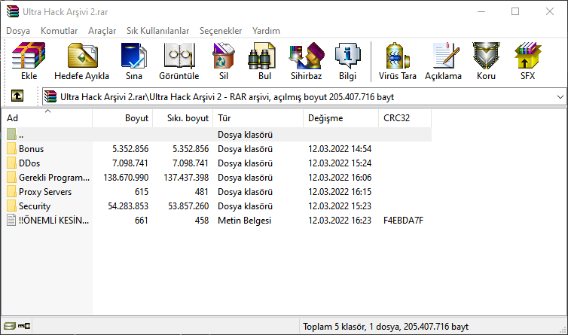The width and height of the screenshot is (568, 335).
Task: Run the Sına test tool
Action: pyautogui.click(x=133, y=56)
